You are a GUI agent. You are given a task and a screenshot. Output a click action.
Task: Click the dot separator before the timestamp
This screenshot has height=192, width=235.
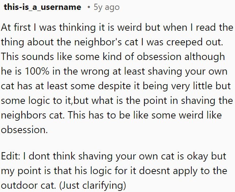click(89, 7)
